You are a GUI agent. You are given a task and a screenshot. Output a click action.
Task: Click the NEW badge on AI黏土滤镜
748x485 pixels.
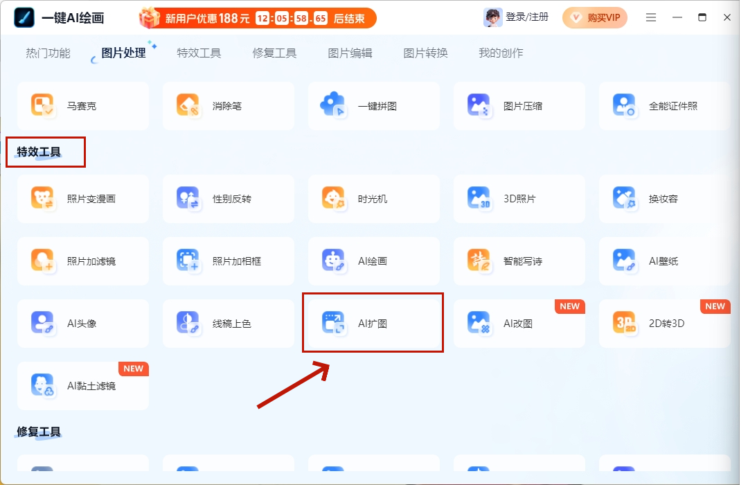point(133,369)
